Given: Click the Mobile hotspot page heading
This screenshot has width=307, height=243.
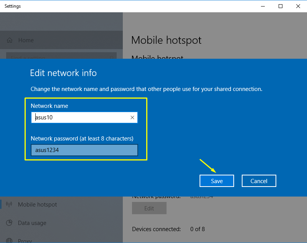Looking at the screenshot, I should coord(166,40).
